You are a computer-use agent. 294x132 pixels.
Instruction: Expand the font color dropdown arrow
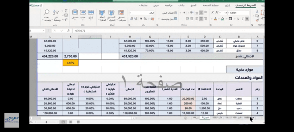point(212,19)
